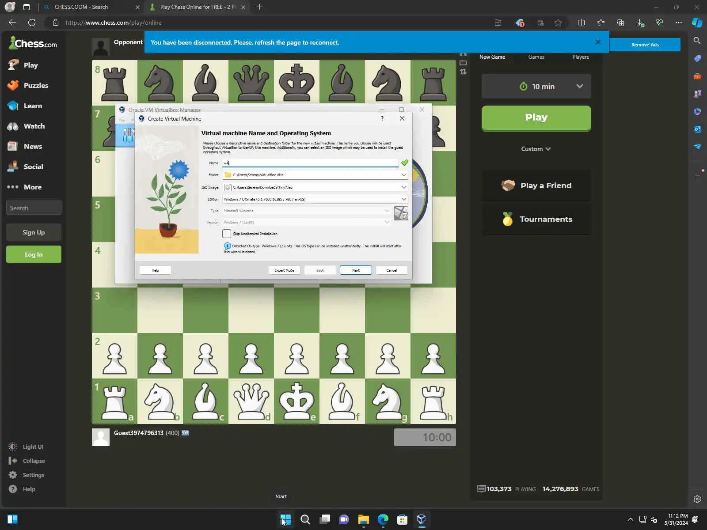Open the Outlook icon in Edge sidebar
Image resolution: width=707 pixels, height=530 pixels.
[697, 129]
